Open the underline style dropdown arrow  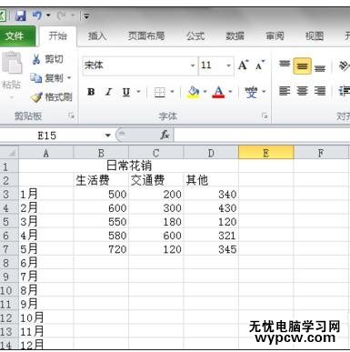click(x=138, y=92)
